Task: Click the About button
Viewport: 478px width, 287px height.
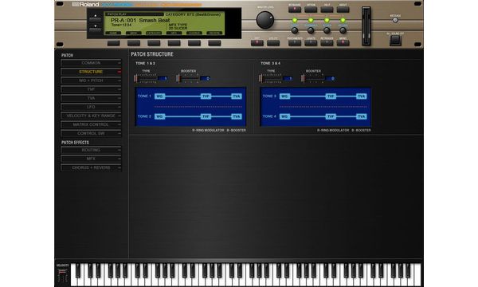Action: click(343, 10)
